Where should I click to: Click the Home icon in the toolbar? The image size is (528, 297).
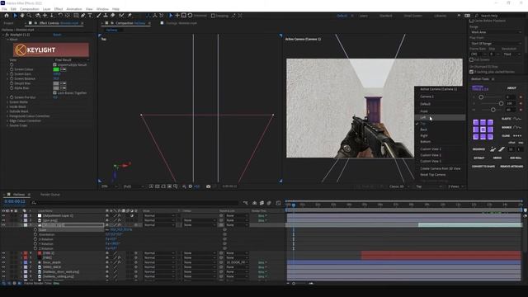click(x=7, y=16)
